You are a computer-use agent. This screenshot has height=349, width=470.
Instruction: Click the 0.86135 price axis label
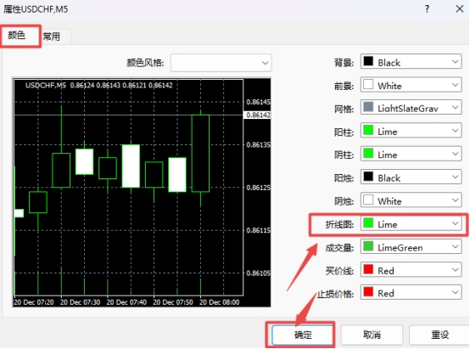point(258,144)
